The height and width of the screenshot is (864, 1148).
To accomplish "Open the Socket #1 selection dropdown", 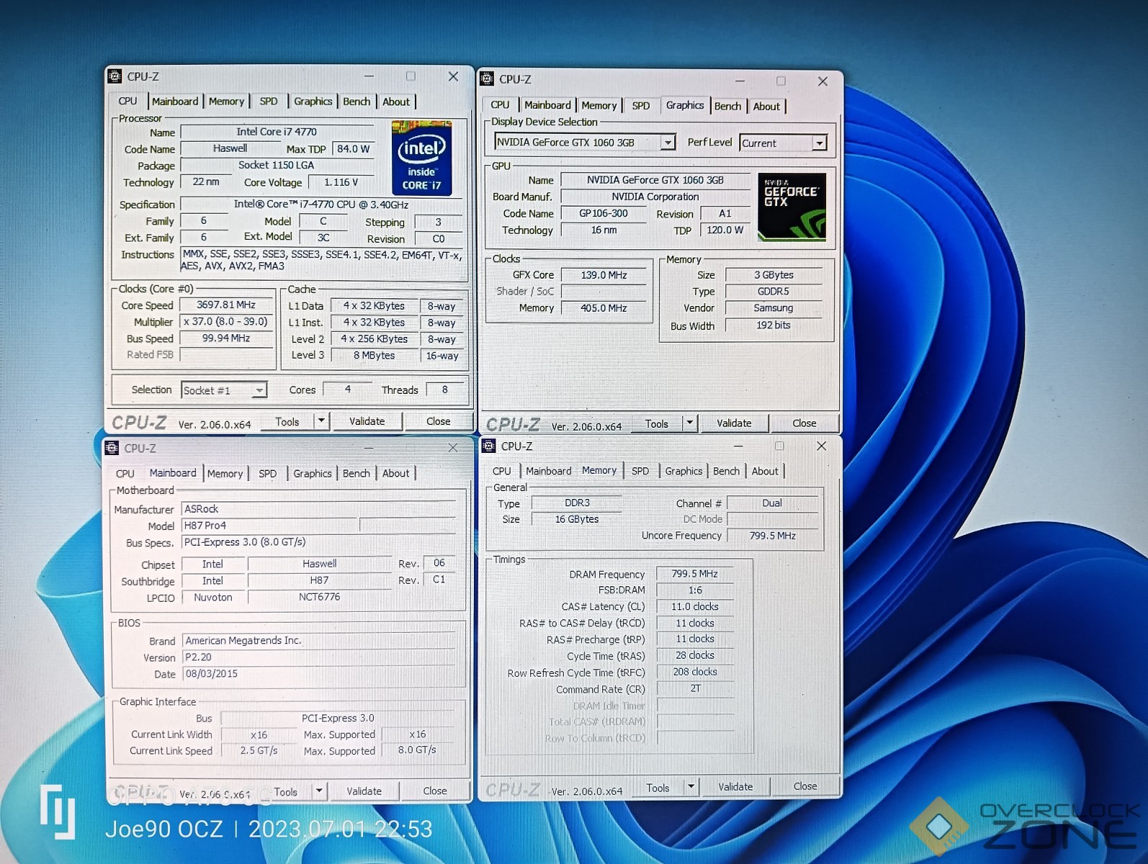I will 259,390.
